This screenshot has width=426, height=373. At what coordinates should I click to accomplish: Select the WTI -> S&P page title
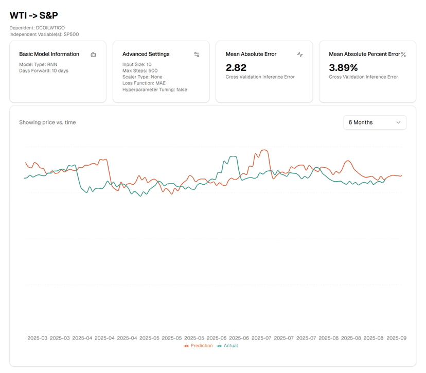tap(34, 15)
